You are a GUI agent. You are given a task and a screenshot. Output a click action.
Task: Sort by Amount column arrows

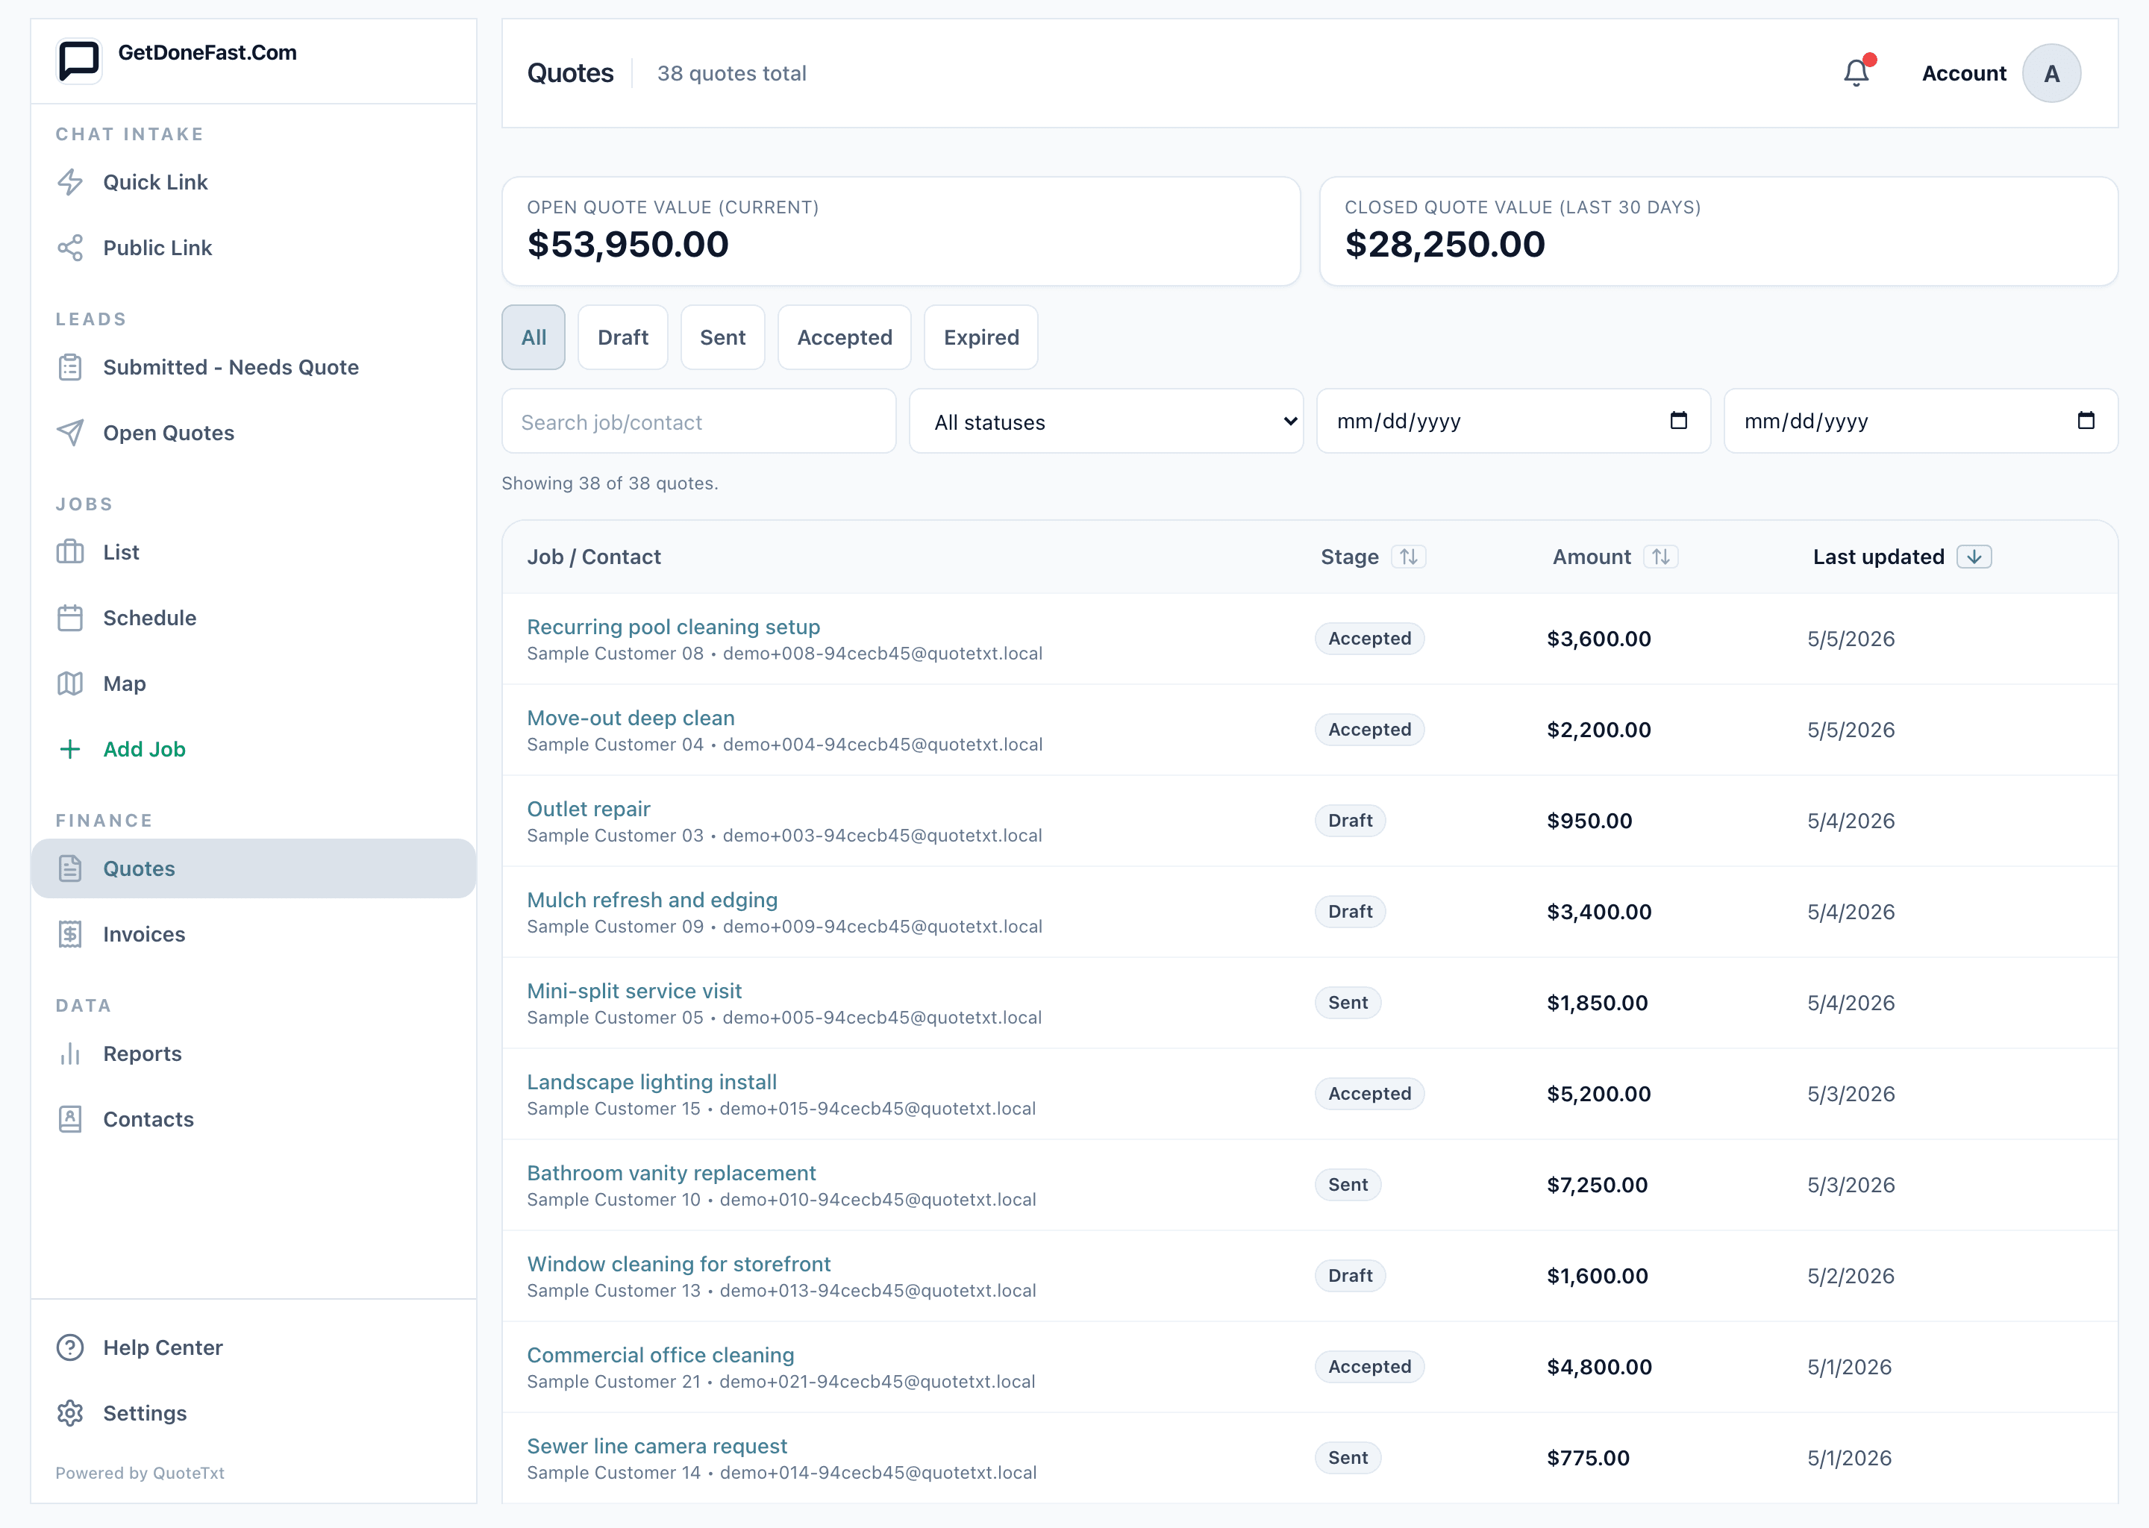[1661, 557]
